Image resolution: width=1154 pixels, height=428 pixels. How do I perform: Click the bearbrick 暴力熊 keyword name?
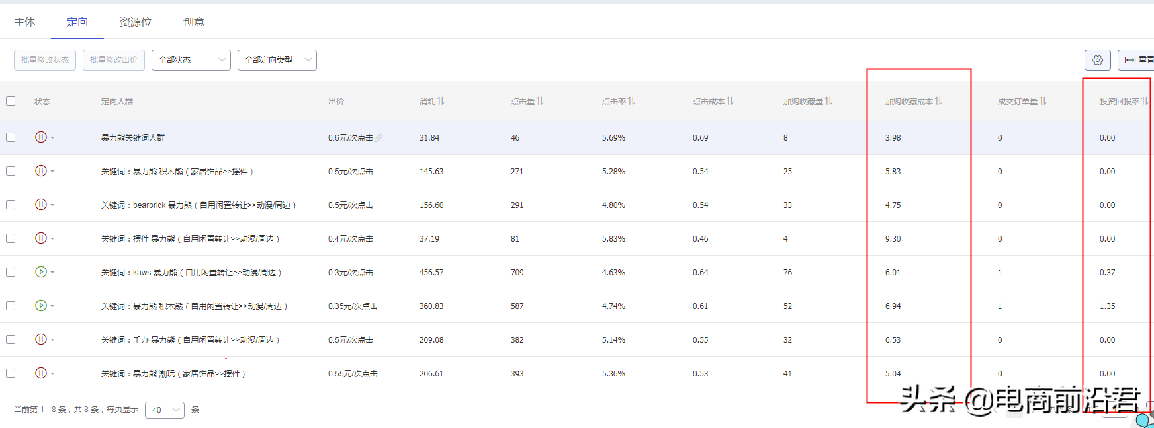[x=199, y=205]
